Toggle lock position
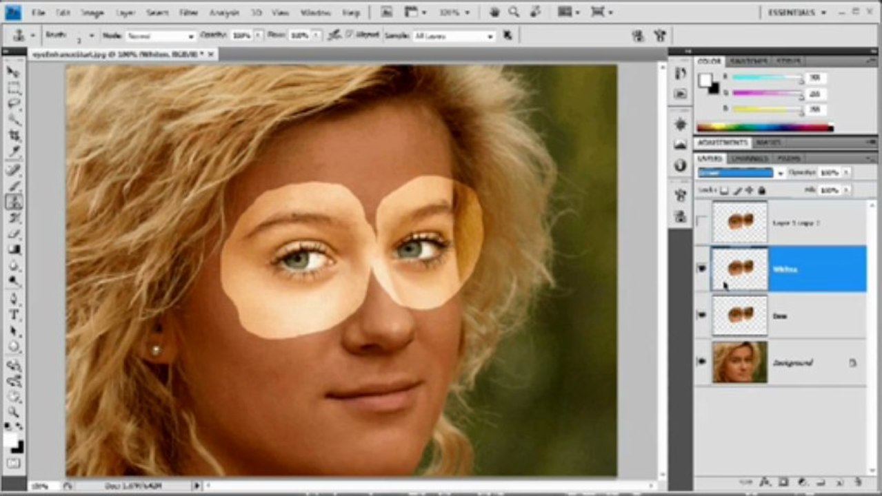Image resolution: width=882 pixels, height=496 pixels. point(750,190)
